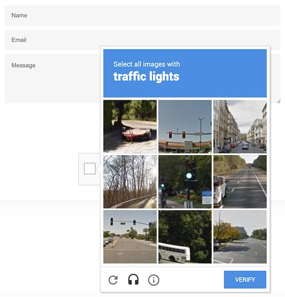The height and width of the screenshot is (297, 285).
Task: Select the image with two red traffic lights
Action: pyautogui.click(x=185, y=126)
